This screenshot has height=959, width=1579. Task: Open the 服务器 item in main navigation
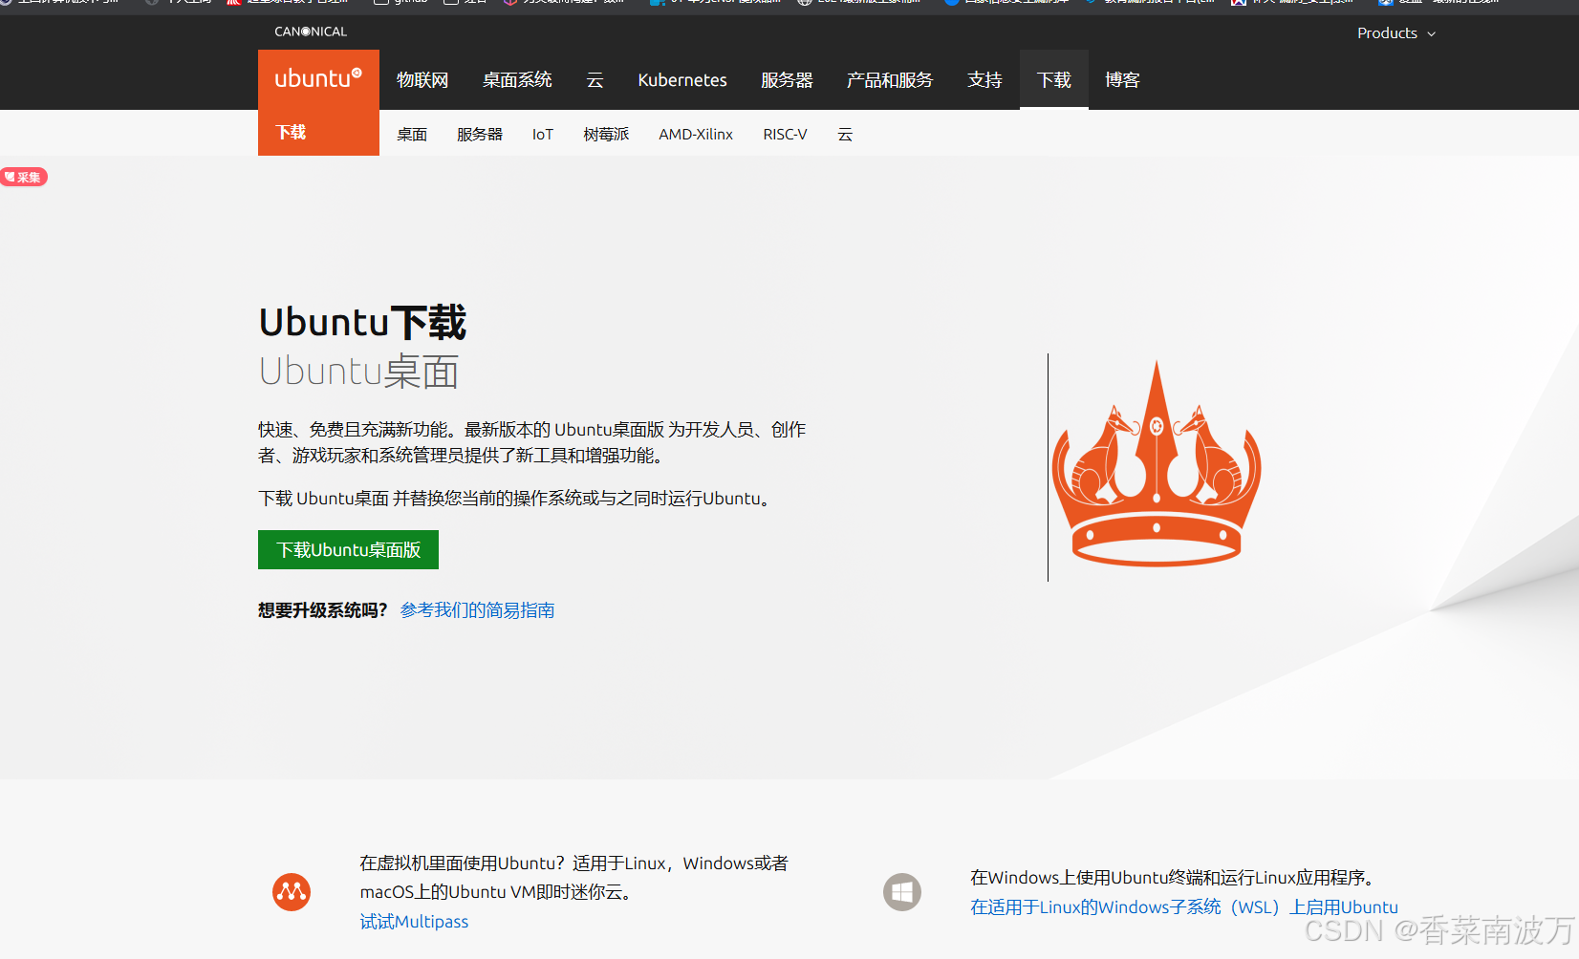[x=787, y=80]
